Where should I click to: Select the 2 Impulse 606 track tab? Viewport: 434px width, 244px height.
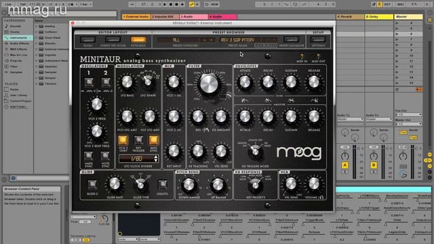point(165,17)
